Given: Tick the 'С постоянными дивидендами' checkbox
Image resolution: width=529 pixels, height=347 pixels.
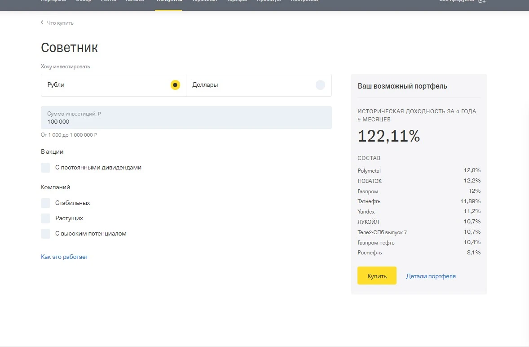Looking at the screenshot, I should [x=45, y=167].
